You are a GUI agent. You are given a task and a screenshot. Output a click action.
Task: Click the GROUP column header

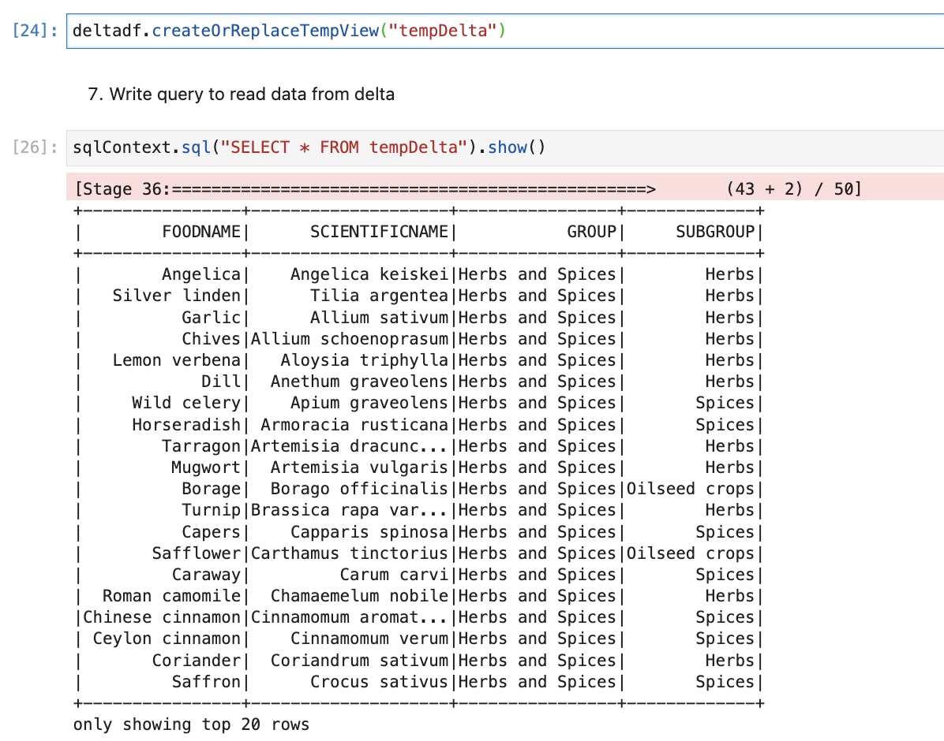[x=591, y=232]
